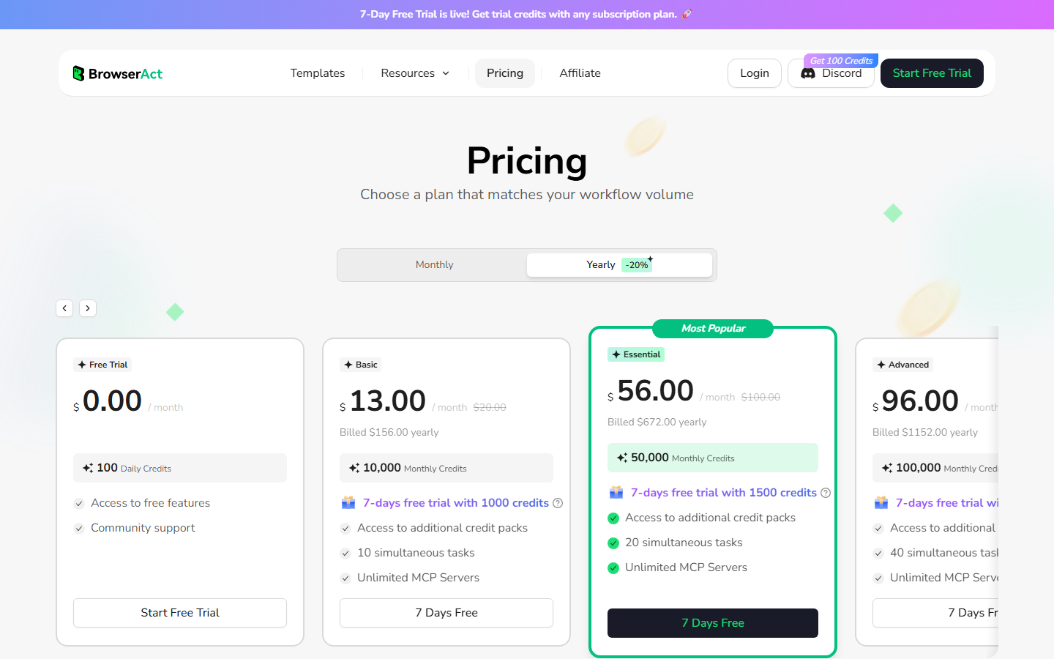1054x659 pixels.
Task: Click the checkmark beside Community support
Action: 79,528
